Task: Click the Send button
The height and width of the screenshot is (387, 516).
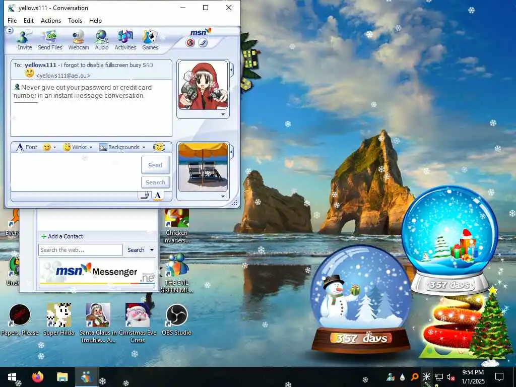Action: 155,165
